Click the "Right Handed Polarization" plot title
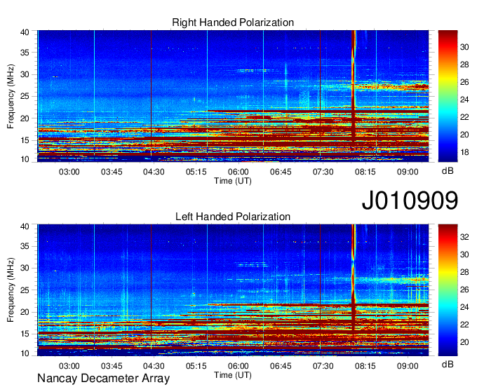 coord(233,22)
